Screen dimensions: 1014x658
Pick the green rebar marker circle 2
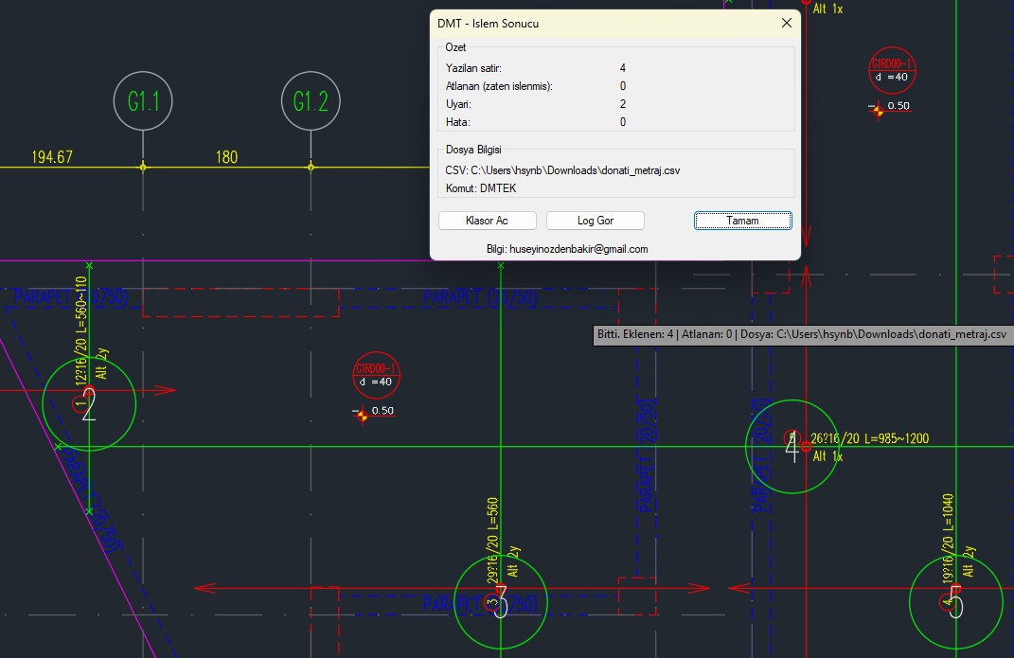coord(89,404)
